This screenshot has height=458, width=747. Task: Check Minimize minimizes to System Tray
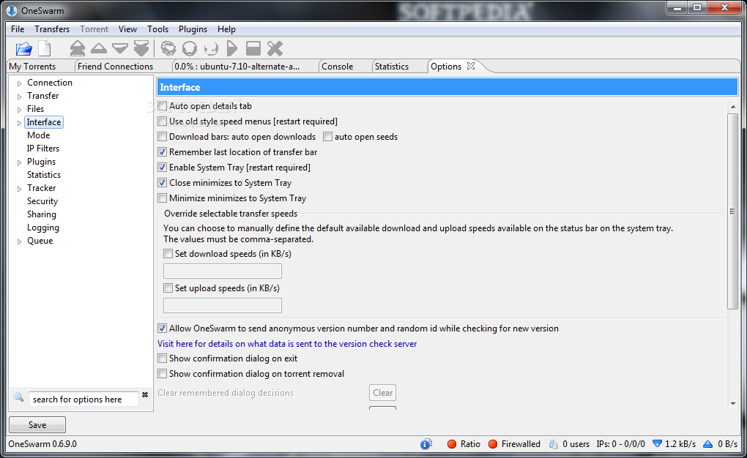pos(163,198)
